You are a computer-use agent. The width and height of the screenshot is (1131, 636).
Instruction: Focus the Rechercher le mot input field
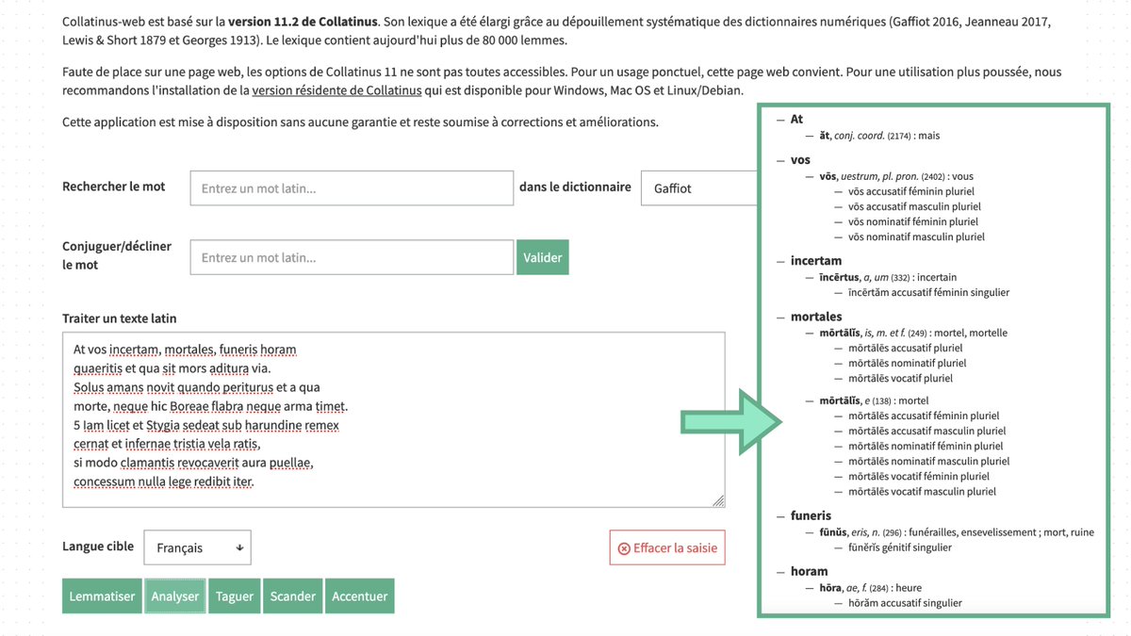pyautogui.click(x=352, y=188)
